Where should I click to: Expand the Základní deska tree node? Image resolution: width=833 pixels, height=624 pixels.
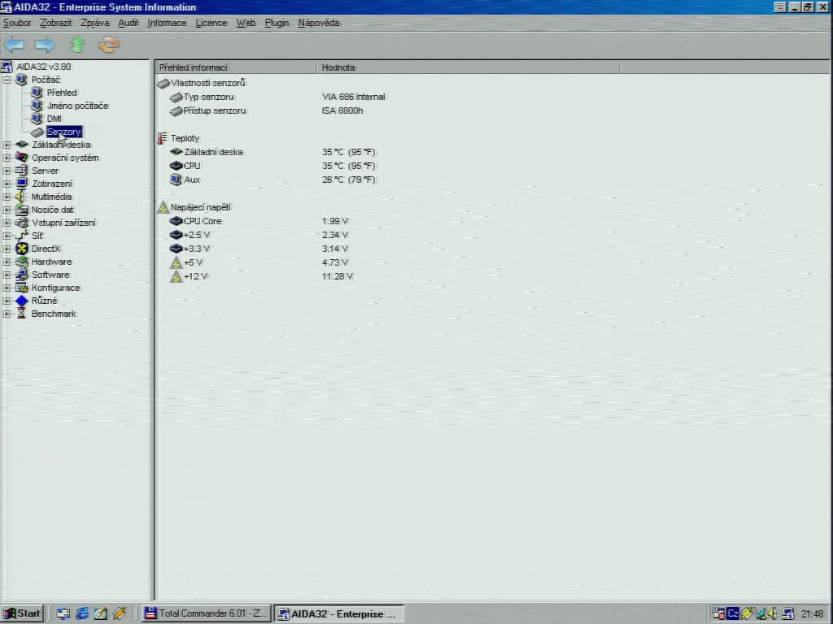point(7,145)
